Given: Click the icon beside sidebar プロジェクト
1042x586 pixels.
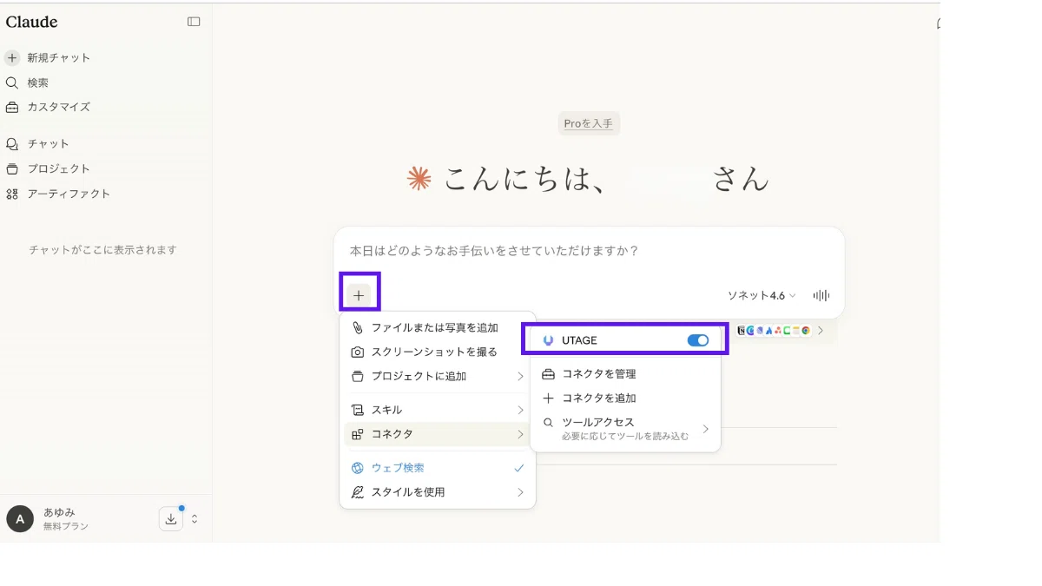Looking at the screenshot, I should pyautogui.click(x=12, y=168).
